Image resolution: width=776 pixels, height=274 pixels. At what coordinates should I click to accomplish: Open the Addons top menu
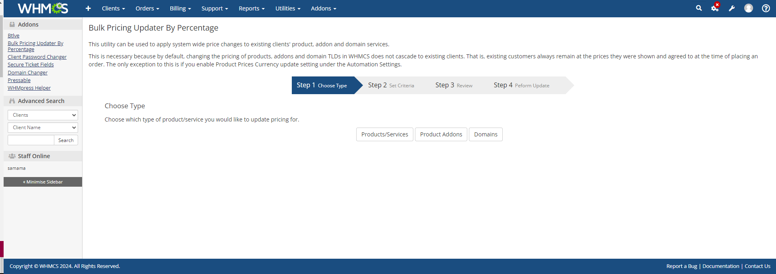pyautogui.click(x=324, y=8)
